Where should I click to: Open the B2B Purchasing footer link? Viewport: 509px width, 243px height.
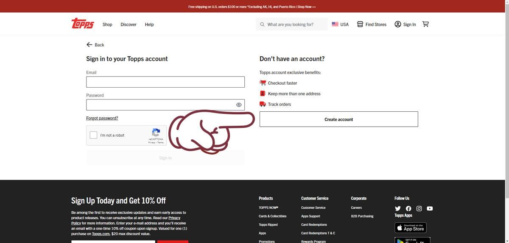362,216
